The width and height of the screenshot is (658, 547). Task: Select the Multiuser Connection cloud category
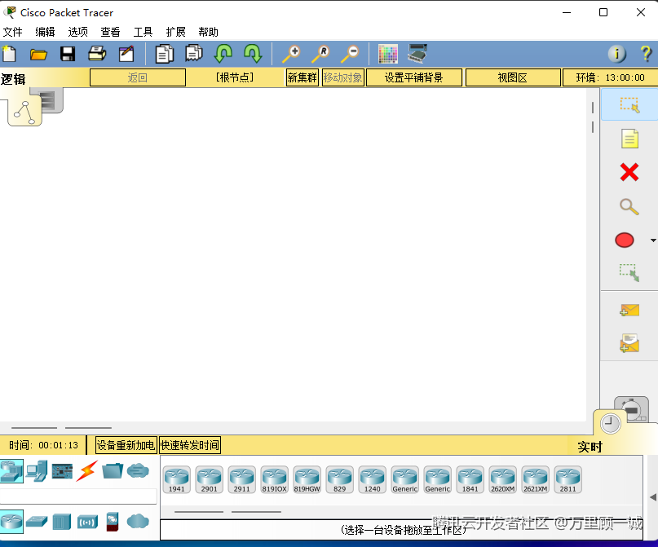138,471
